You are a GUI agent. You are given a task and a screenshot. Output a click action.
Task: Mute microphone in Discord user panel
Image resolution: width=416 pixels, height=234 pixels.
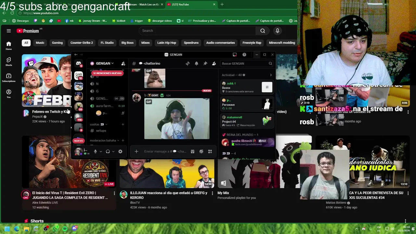coord(95,151)
